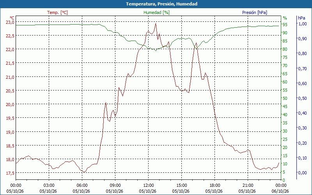Click the 50 humidity axis label
The image size is (312, 195).
pyautogui.click(x=285, y=98)
